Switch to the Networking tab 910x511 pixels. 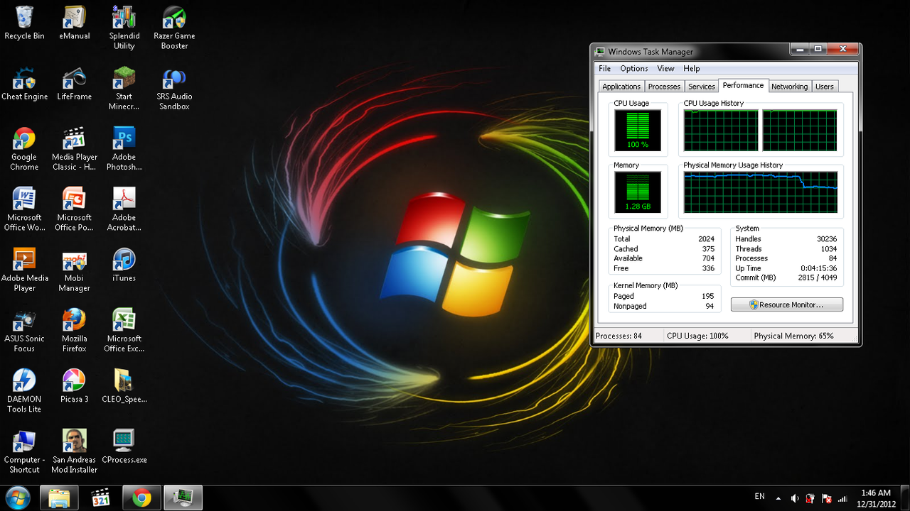coord(789,87)
